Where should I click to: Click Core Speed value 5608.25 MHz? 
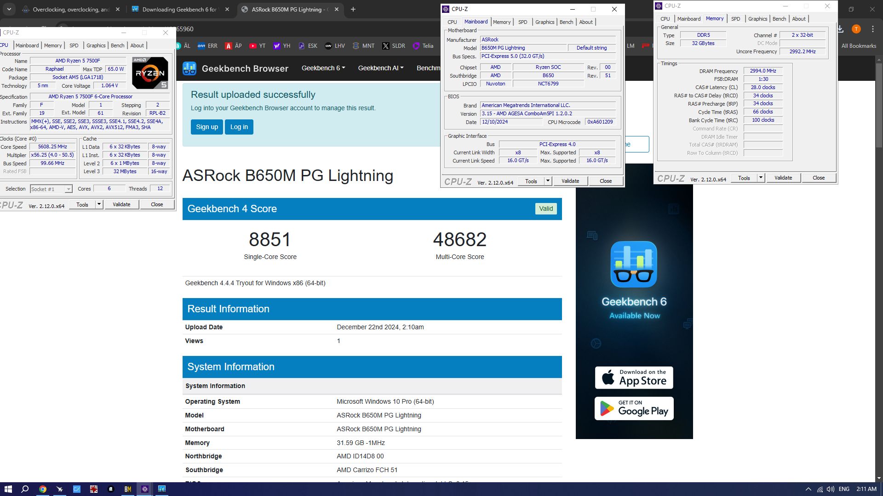53,147
